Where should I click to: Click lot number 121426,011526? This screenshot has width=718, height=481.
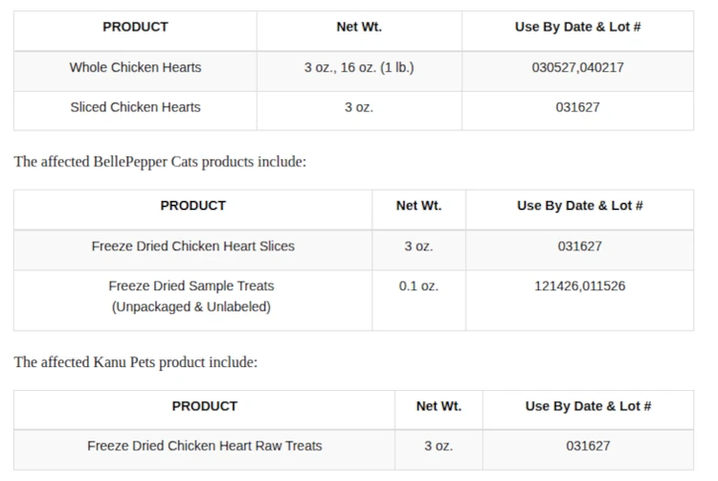[x=579, y=286]
